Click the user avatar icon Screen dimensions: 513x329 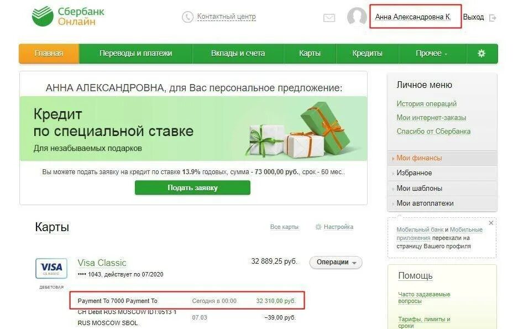point(357,17)
